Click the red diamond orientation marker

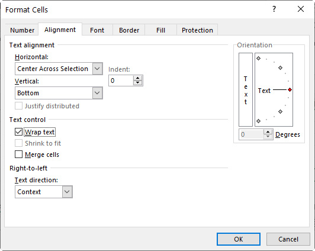click(x=290, y=90)
